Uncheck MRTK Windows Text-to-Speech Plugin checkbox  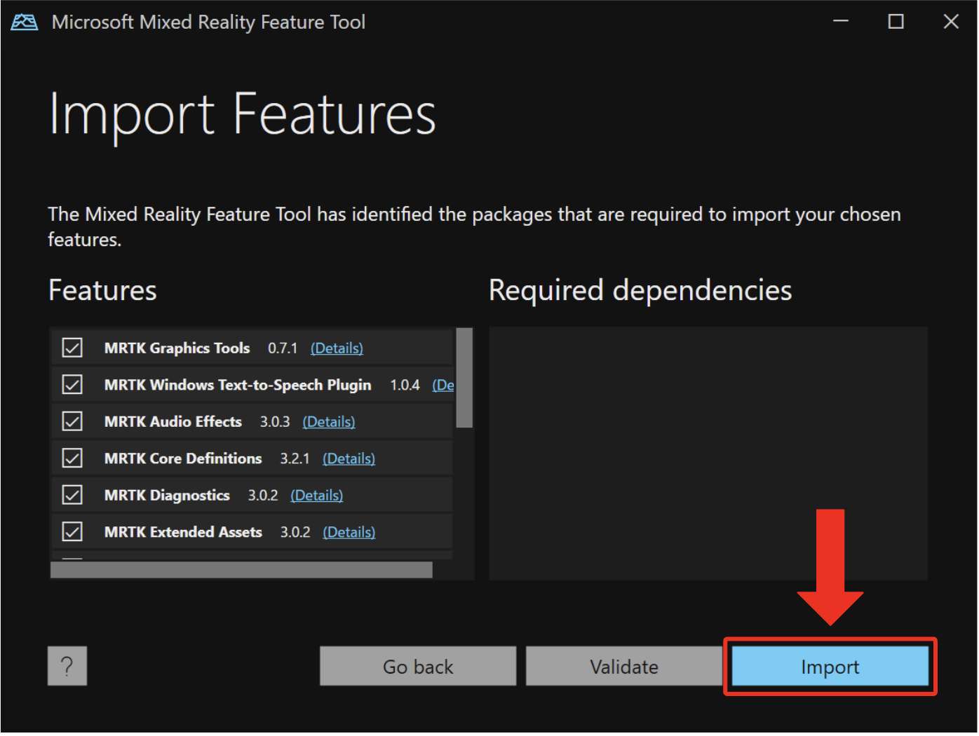point(72,385)
